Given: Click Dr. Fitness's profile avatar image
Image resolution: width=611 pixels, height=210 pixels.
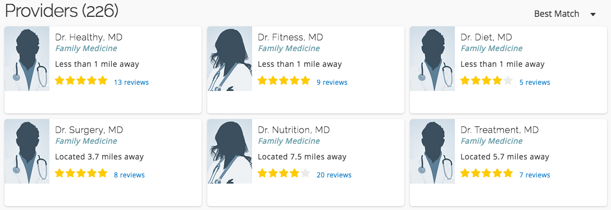Looking at the screenshot, I should (x=230, y=58).
